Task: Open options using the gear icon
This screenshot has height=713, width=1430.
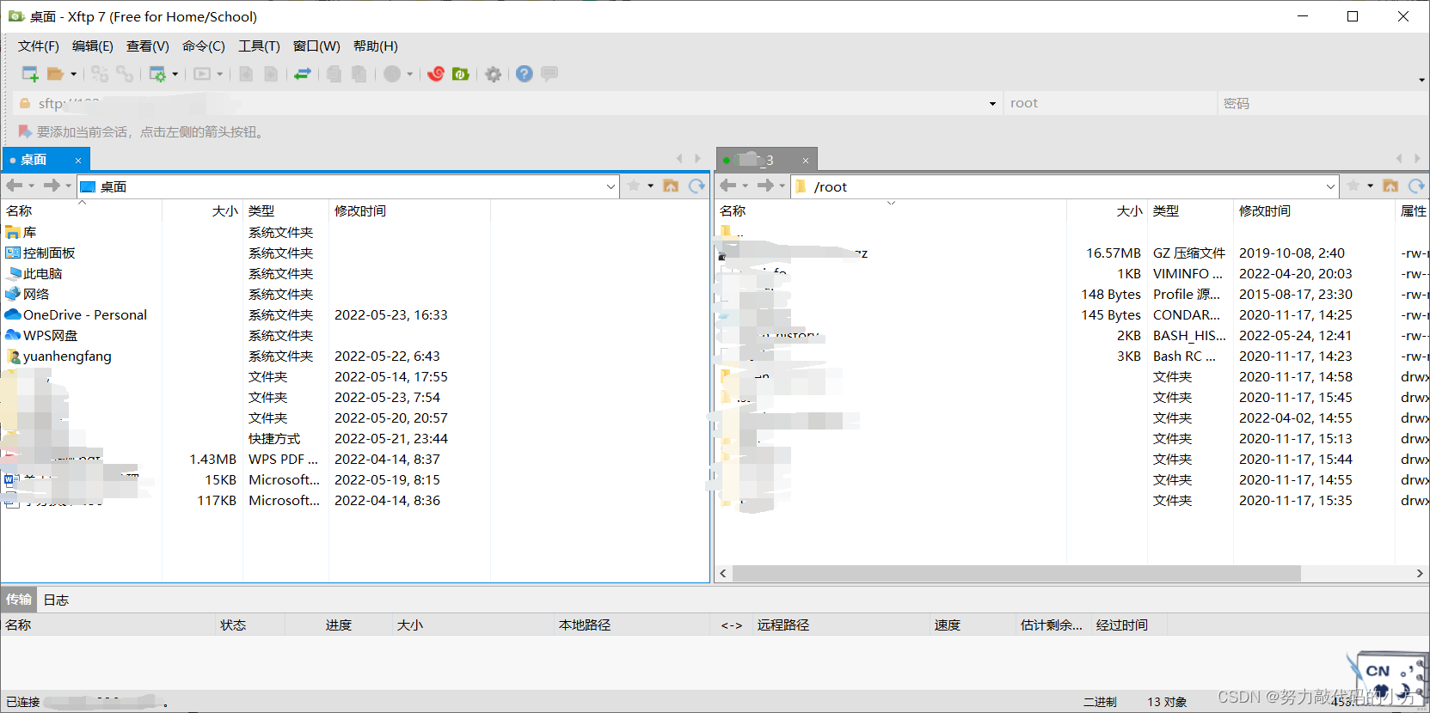Action: pyautogui.click(x=493, y=74)
